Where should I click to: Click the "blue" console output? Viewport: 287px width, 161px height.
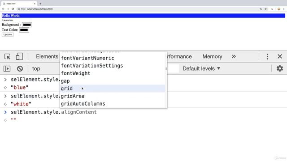tap(20, 88)
